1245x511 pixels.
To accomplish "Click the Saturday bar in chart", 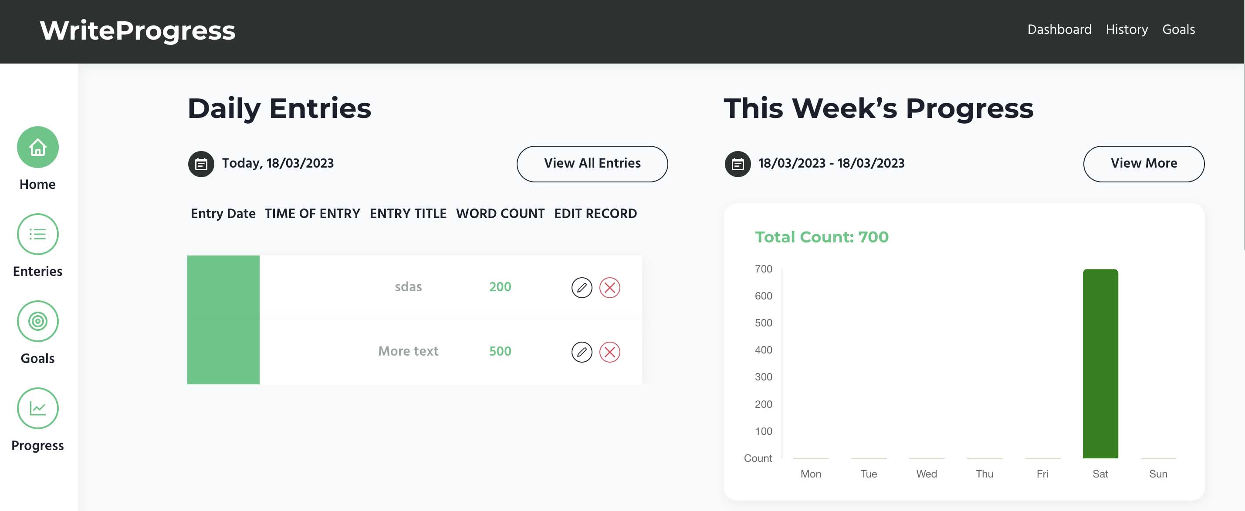I will [x=1100, y=363].
